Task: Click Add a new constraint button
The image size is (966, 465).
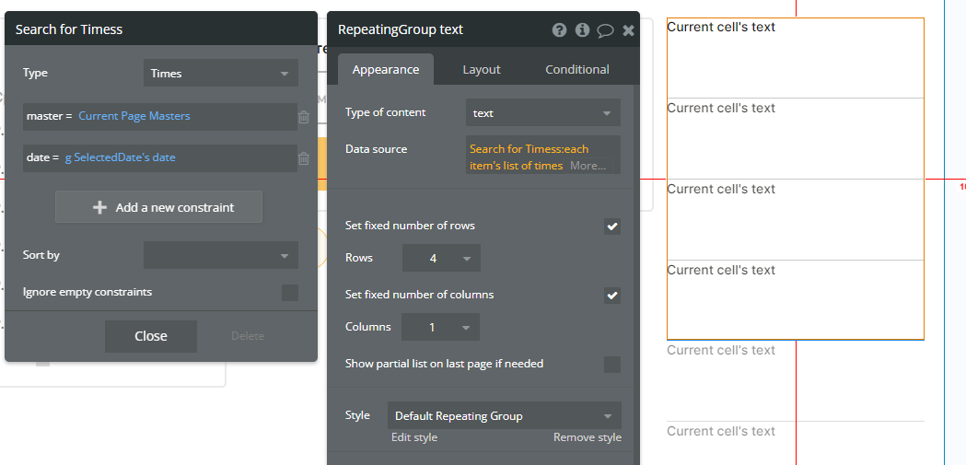Action: [x=159, y=207]
